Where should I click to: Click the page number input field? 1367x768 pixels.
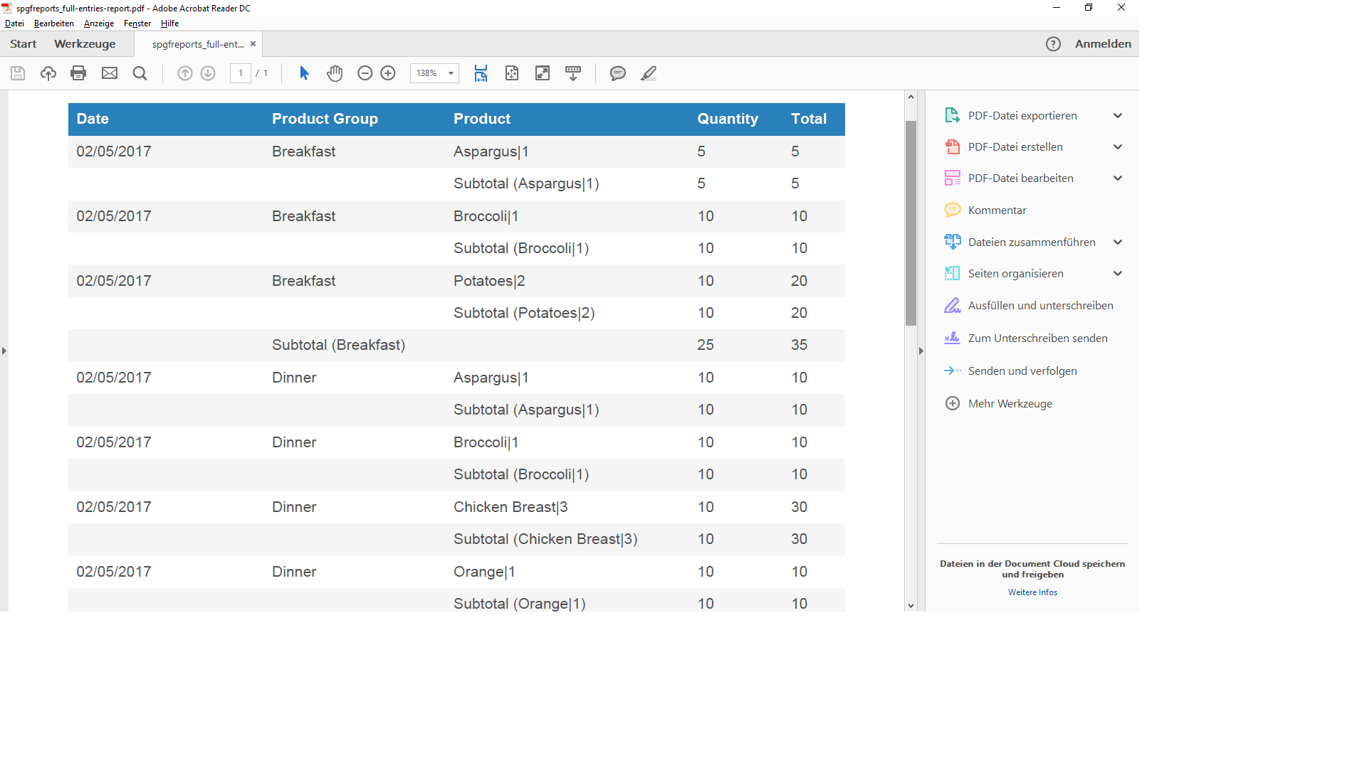[241, 73]
